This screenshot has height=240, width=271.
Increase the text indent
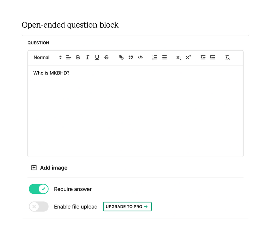212,57
